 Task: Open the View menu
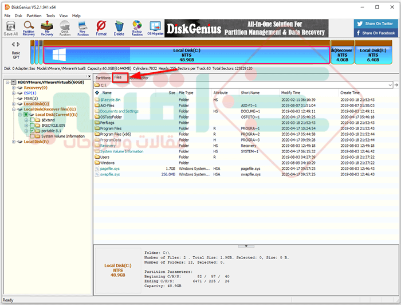tap(64, 15)
